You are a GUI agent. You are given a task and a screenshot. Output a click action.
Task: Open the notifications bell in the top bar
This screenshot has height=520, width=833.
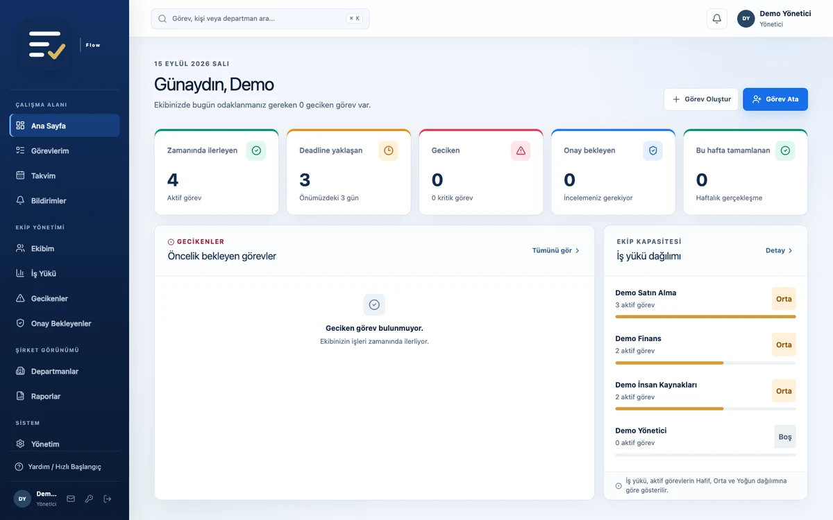coord(716,19)
